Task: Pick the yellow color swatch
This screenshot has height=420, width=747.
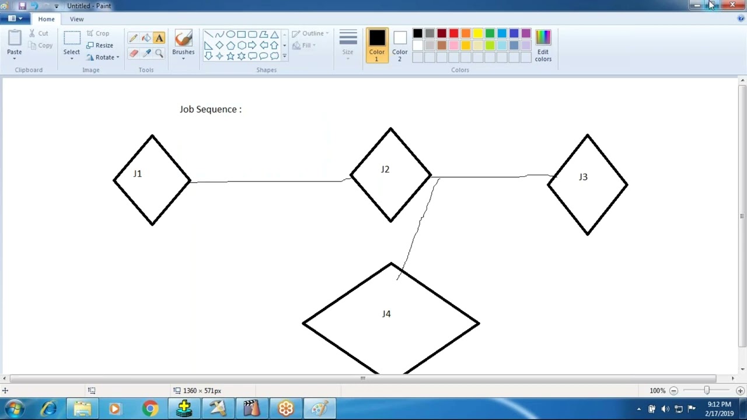Action: (478, 33)
